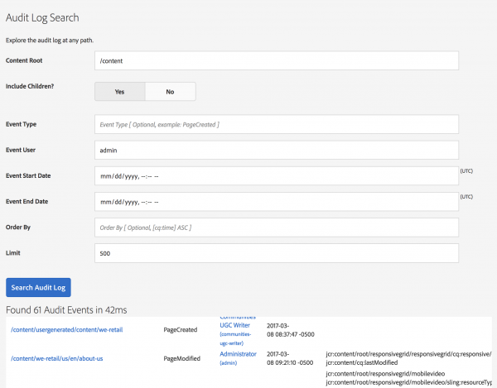Click the responsivegrid/mobilevideo property text
Image resolution: width=497 pixels, height=388 pixels.
tap(385, 374)
